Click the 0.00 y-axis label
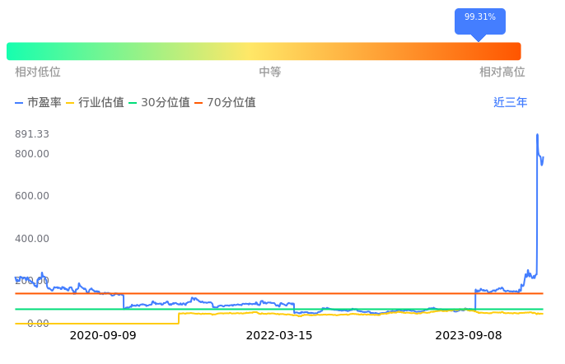This screenshot has height=364, width=565. pyautogui.click(x=37, y=324)
